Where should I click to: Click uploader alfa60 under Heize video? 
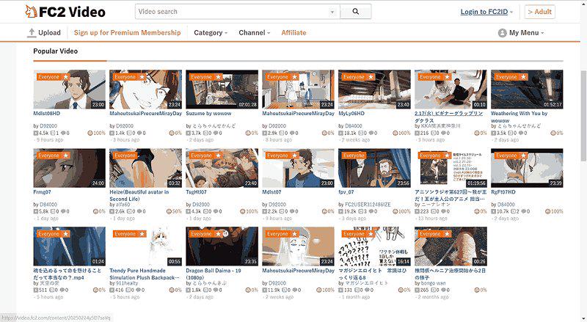pos(123,205)
